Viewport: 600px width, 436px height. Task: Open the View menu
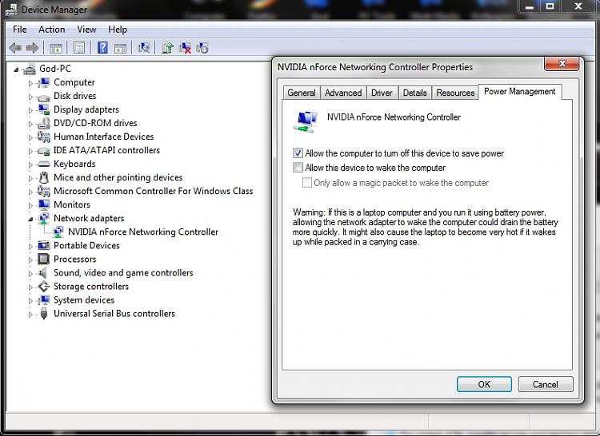point(86,30)
